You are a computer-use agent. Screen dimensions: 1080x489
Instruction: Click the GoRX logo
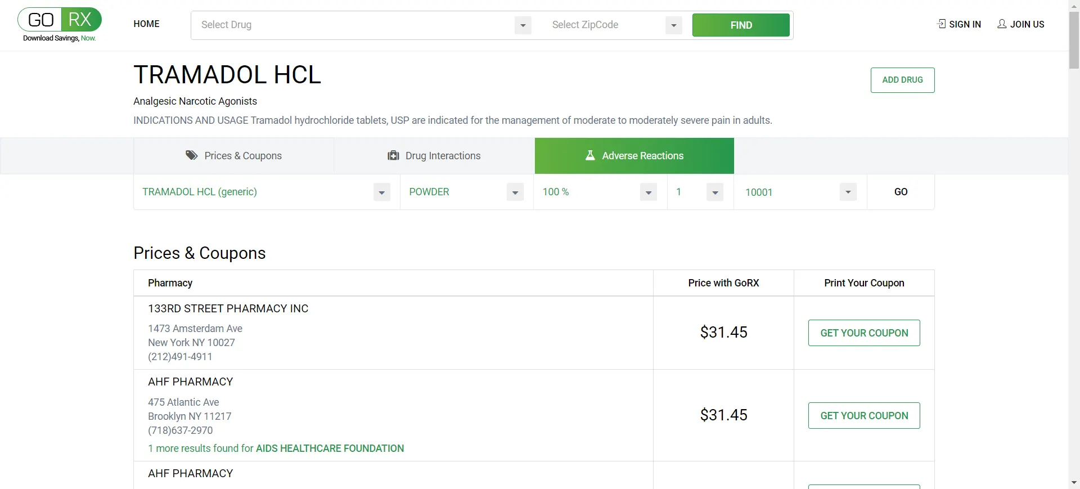click(x=60, y=25)
